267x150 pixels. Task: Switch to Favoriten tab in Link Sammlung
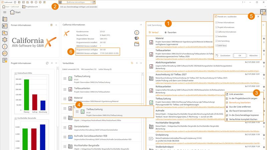tap(170, 32)
